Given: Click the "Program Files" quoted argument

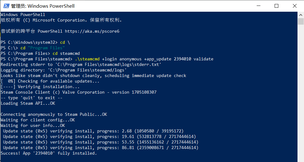Looking at the screenshot, I should pos(46,48).
